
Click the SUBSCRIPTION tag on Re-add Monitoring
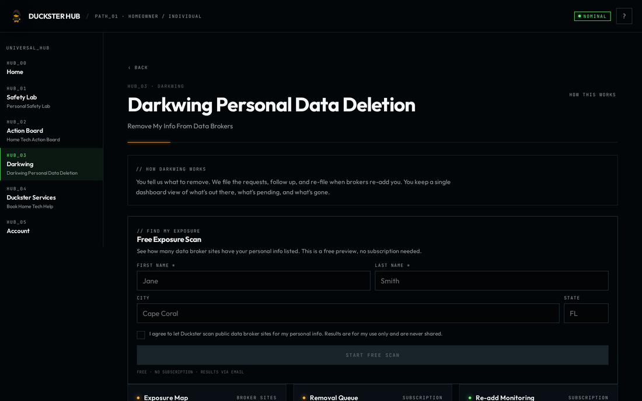tap(588, 398)
